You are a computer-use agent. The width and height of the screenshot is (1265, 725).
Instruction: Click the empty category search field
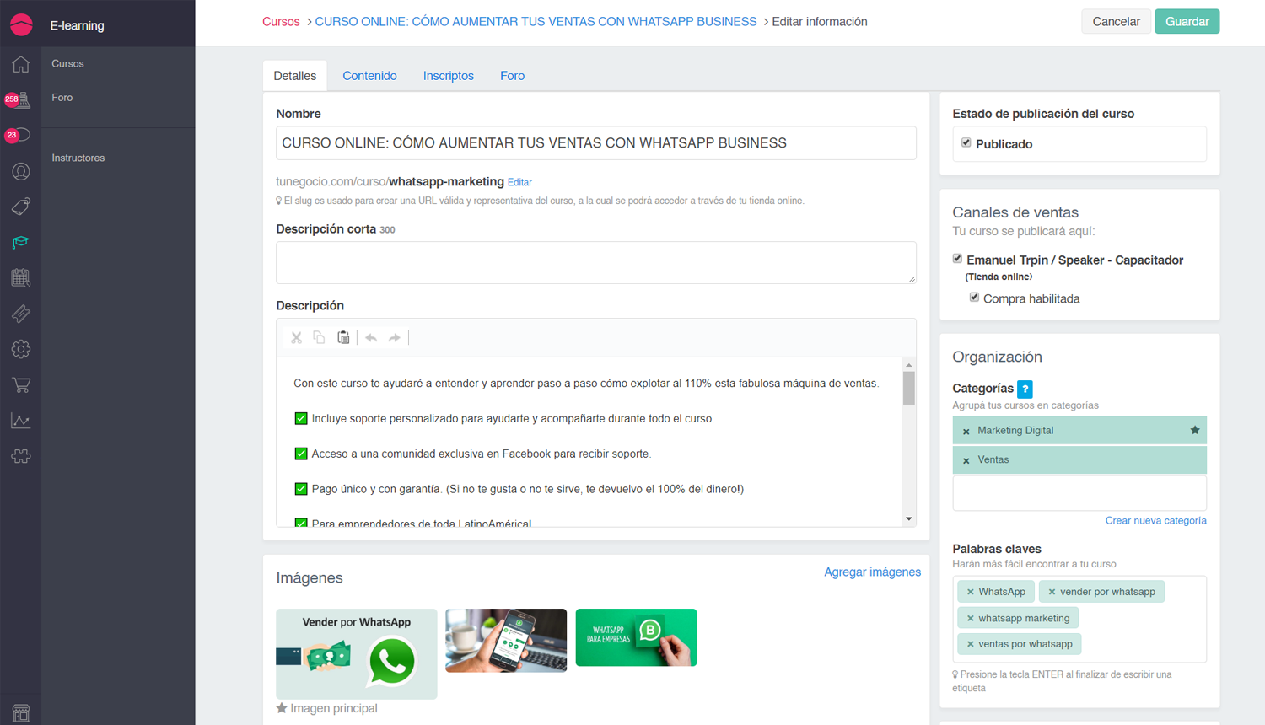point(1079,493)
